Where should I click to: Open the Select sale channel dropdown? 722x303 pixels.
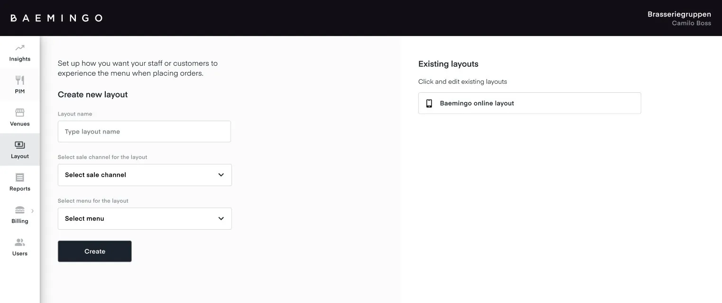coord(145,175)
